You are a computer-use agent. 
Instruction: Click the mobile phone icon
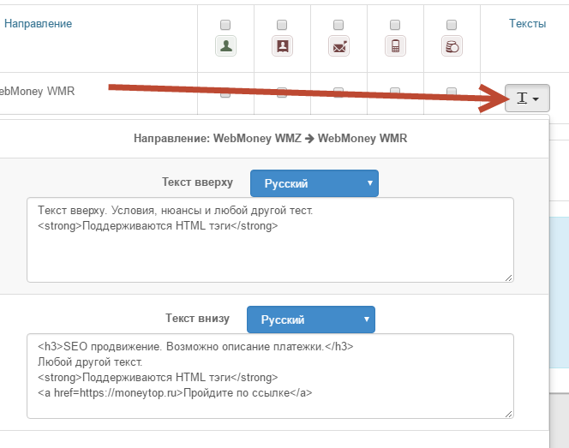[x=395, y=45]
